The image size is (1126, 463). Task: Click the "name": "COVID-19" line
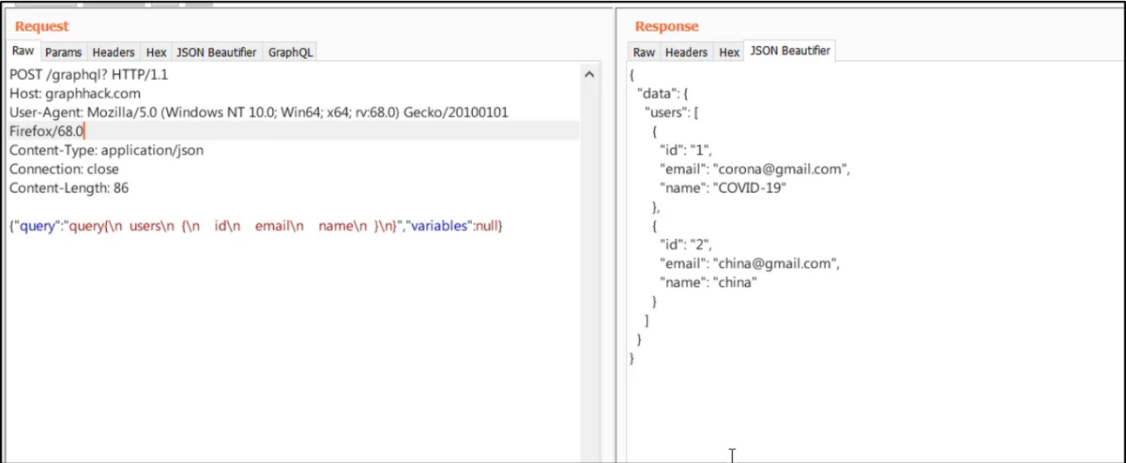click(x=723, y=187)
